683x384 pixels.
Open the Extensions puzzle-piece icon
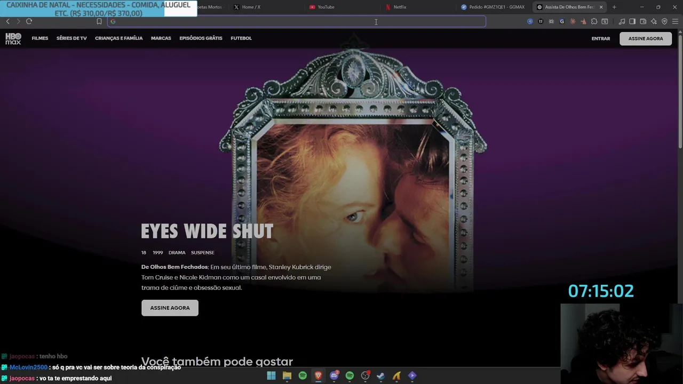[x=594, y=21]
